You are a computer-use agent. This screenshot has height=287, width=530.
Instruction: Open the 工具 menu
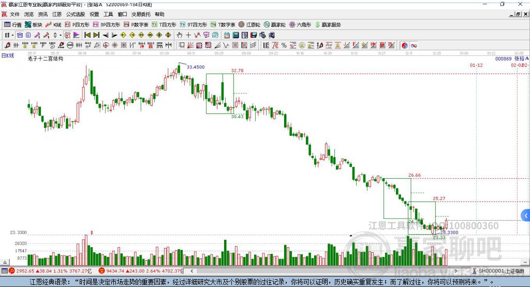pyautogui.click(x=108, y=14)
